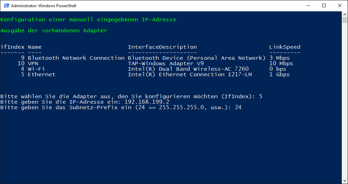
Task: Click the window title text
Action: click(43, 6)
